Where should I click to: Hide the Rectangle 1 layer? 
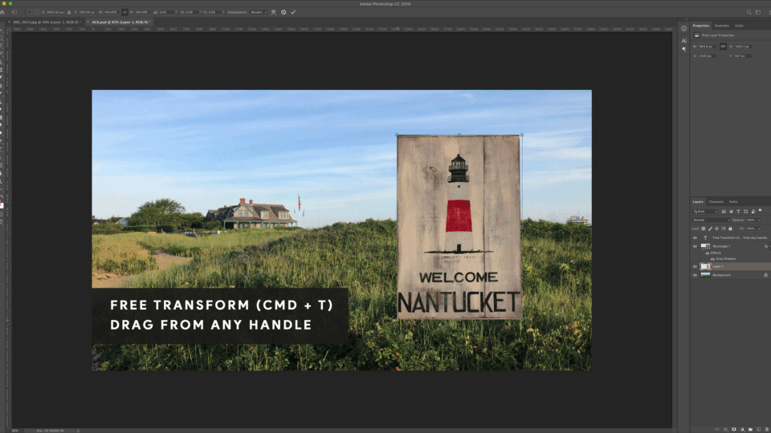[x=695, y=246]
